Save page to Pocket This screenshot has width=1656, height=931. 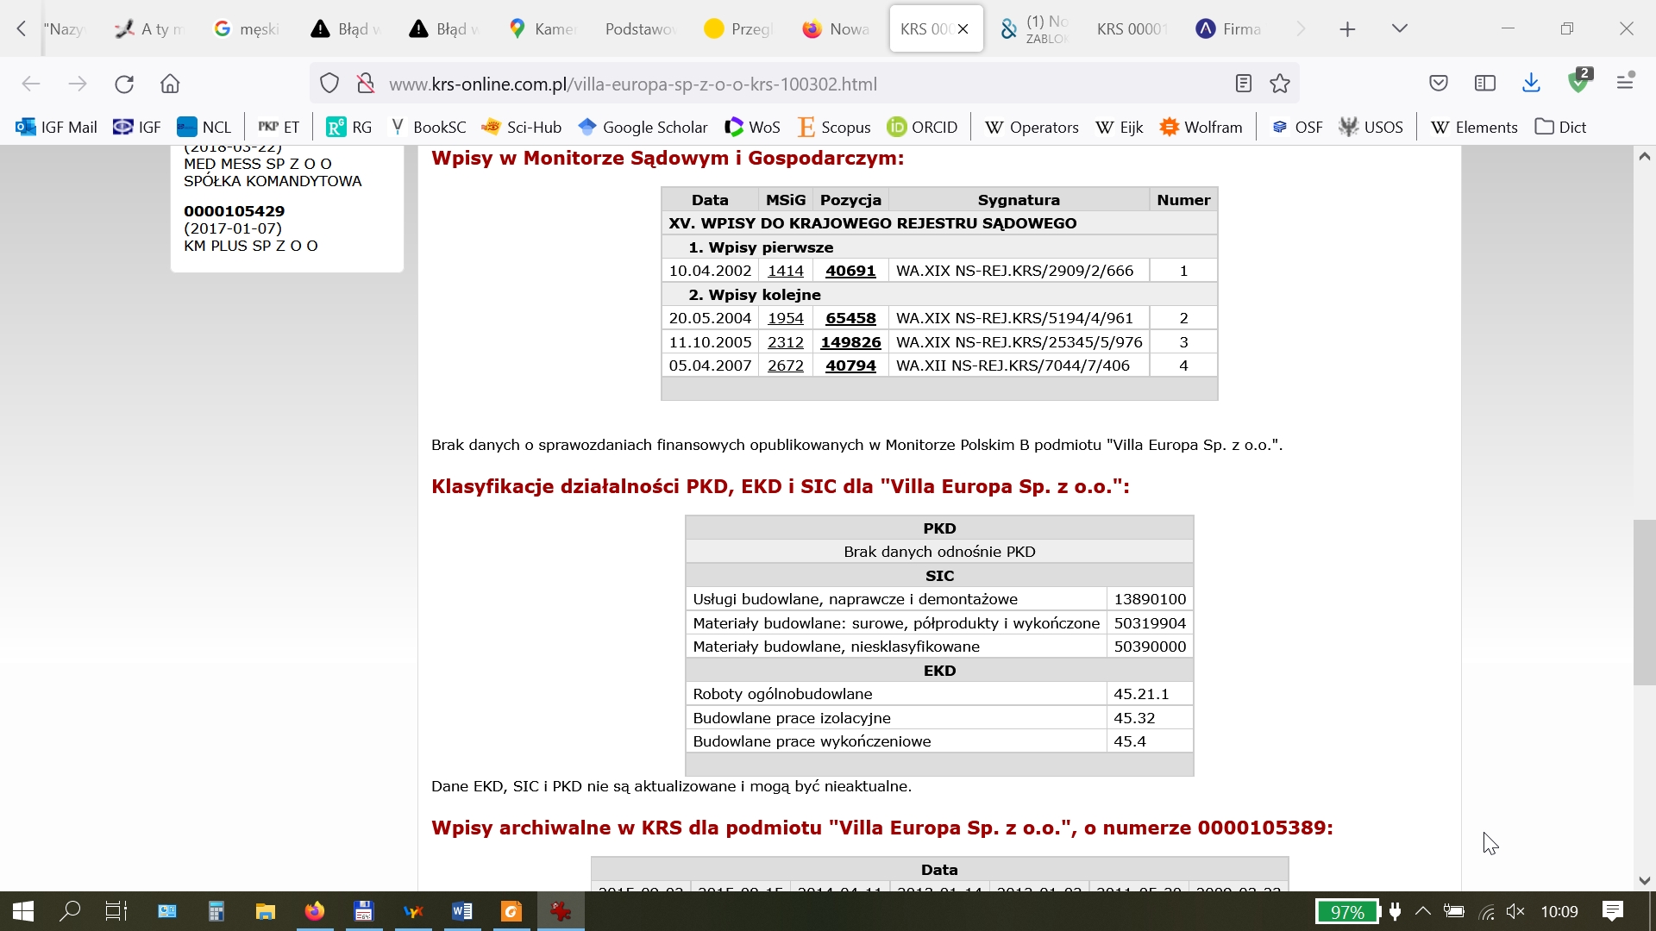pyautogui.click(x=1439, y=84)
